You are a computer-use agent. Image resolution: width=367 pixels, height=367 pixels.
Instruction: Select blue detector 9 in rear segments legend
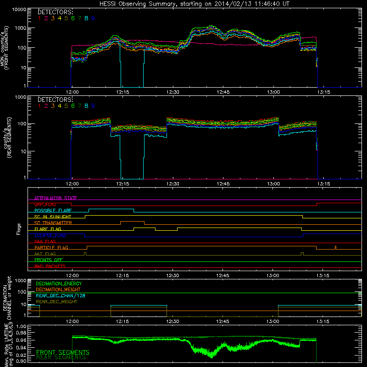tap(93, 106)
